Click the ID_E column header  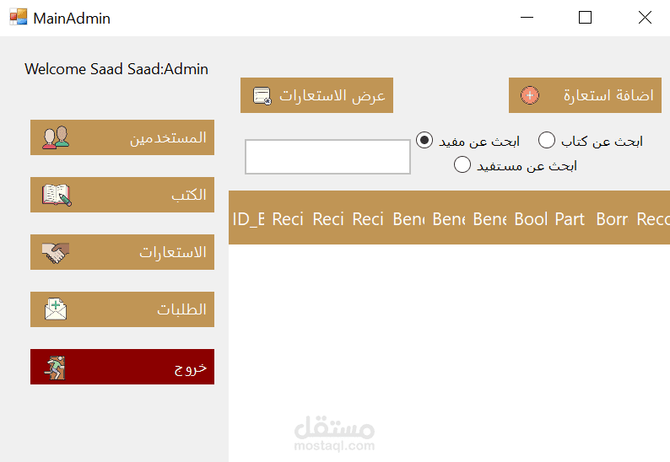click(248, 219)
